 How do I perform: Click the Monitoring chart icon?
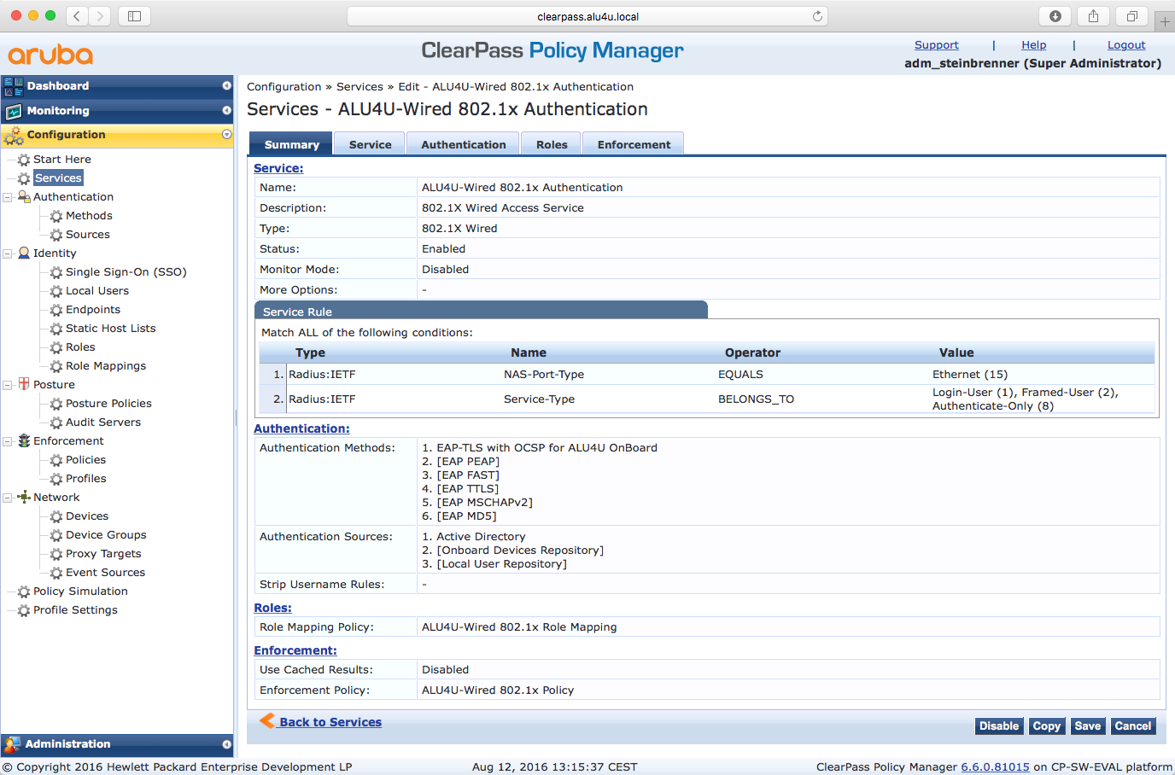[13, 111]
